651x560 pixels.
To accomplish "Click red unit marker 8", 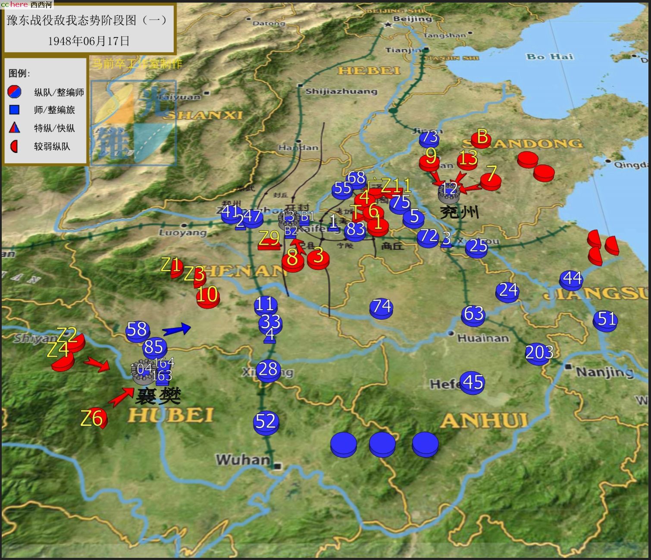I will click(x=293, y=260).
